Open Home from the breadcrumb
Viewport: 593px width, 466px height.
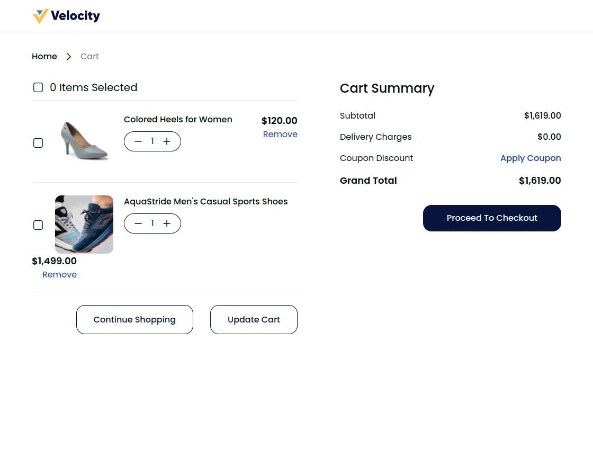(x=44, y=56)
